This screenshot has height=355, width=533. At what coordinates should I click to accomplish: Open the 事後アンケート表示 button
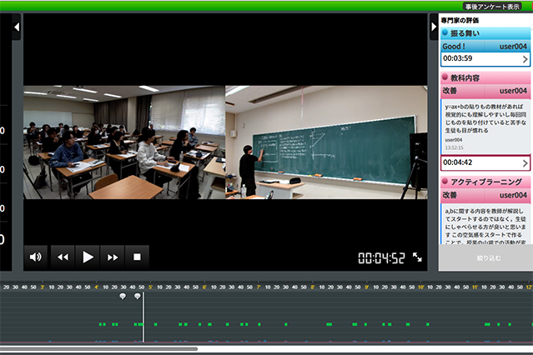490,6
